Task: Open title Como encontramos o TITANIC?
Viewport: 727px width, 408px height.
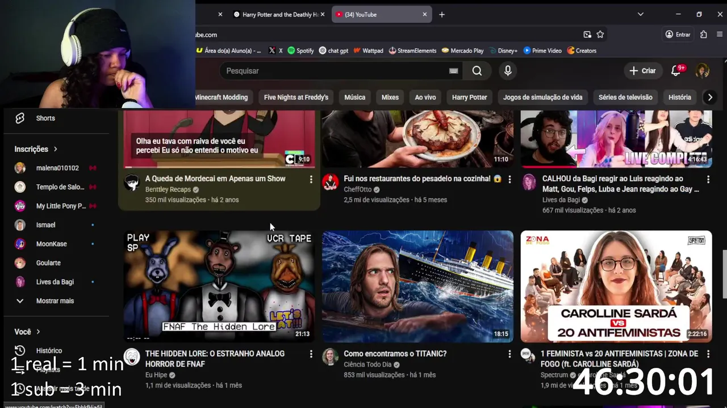Action: tap(395, 354)
